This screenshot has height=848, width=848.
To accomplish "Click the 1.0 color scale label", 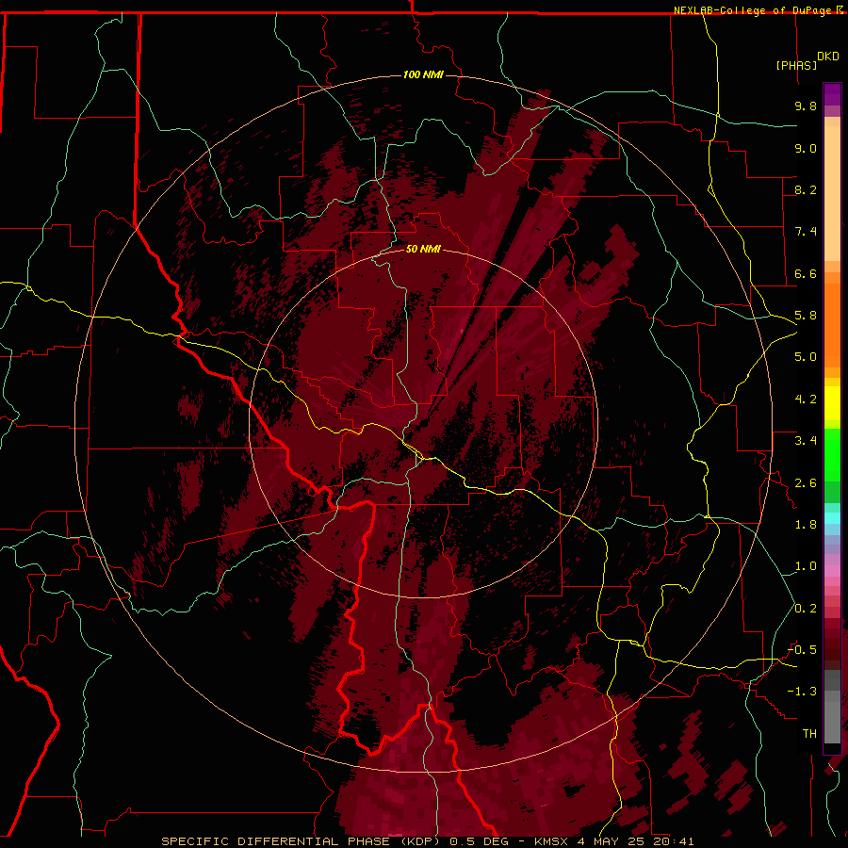I will [x=806, y=566].
